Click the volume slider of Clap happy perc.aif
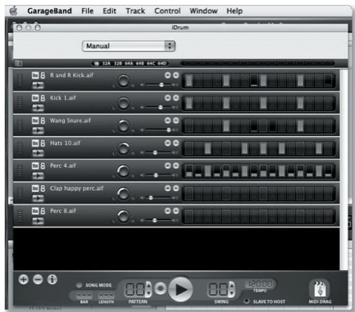The image size is (355, 312). [159, 198]
